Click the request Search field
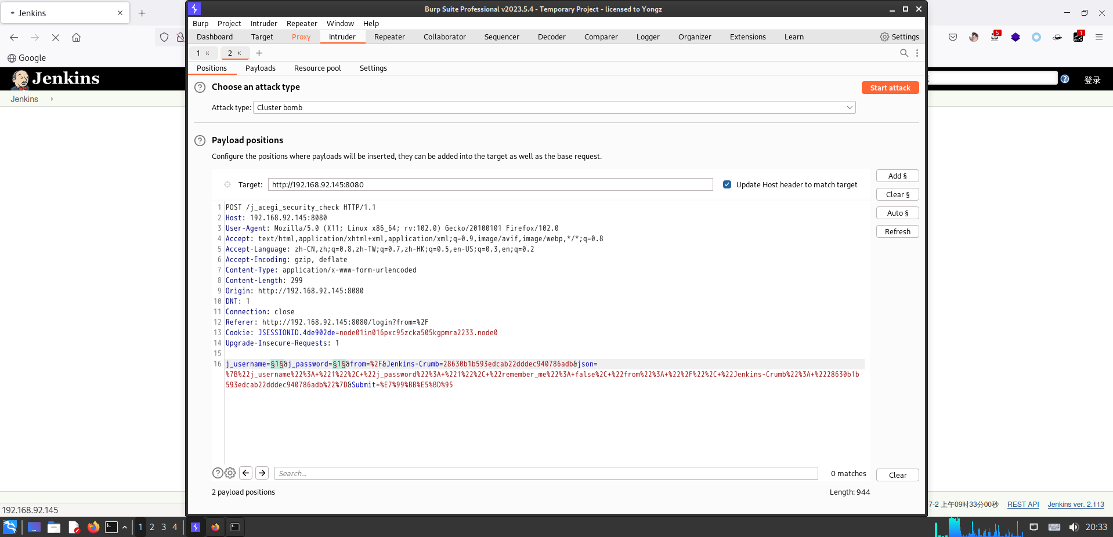Viewport: 1113px width, 537px height. pyautogui.click(x=545, y=473)
